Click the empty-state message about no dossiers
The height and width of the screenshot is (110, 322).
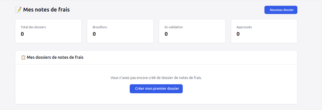coord(156,78)
